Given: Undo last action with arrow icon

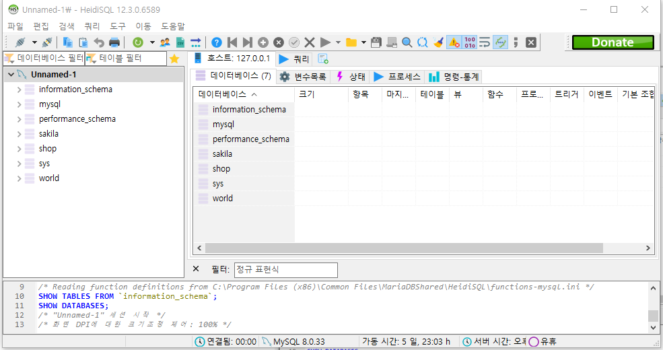Looking at the screenshot, I should [x=99, y=42].
